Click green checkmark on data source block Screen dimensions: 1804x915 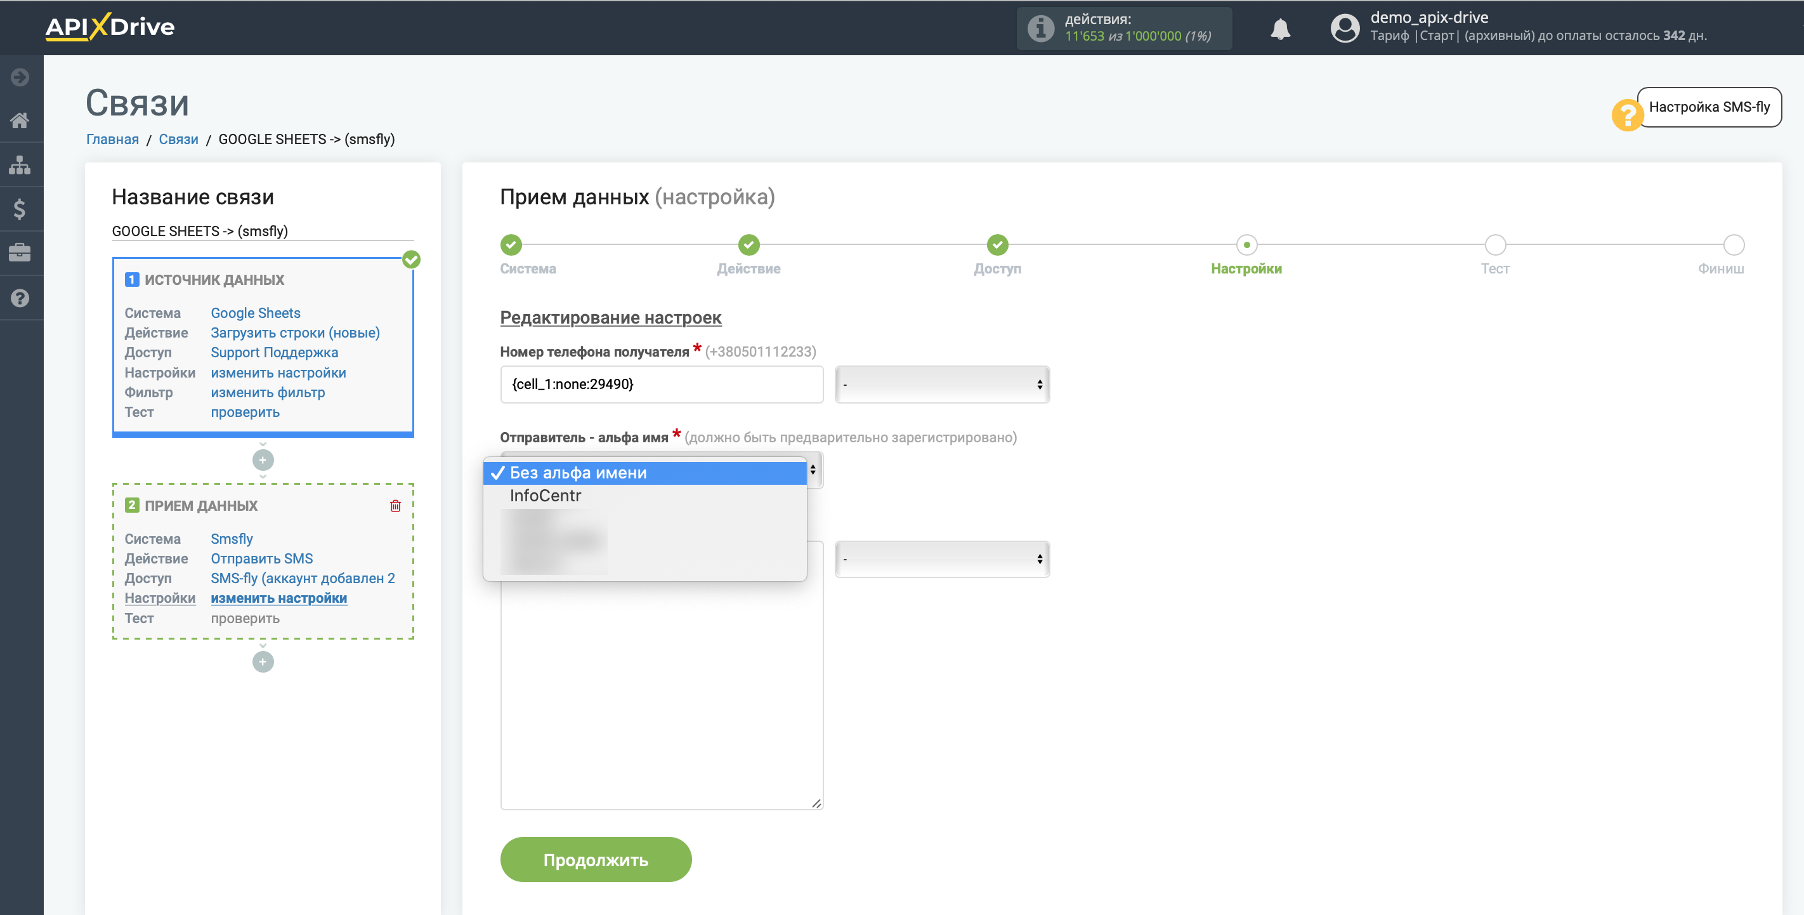[412, 260]
